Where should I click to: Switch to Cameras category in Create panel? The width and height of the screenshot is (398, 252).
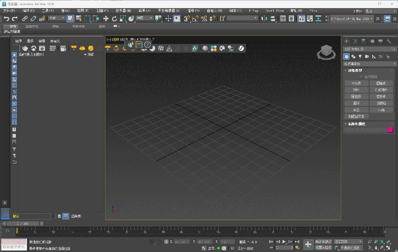coord(367,56)
